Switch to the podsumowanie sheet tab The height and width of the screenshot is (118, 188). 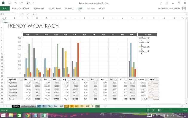pyautogui.click(x=29, y=106)
